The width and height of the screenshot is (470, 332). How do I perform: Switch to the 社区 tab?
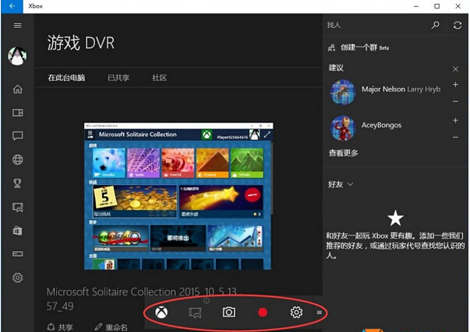tap(159, 78)
